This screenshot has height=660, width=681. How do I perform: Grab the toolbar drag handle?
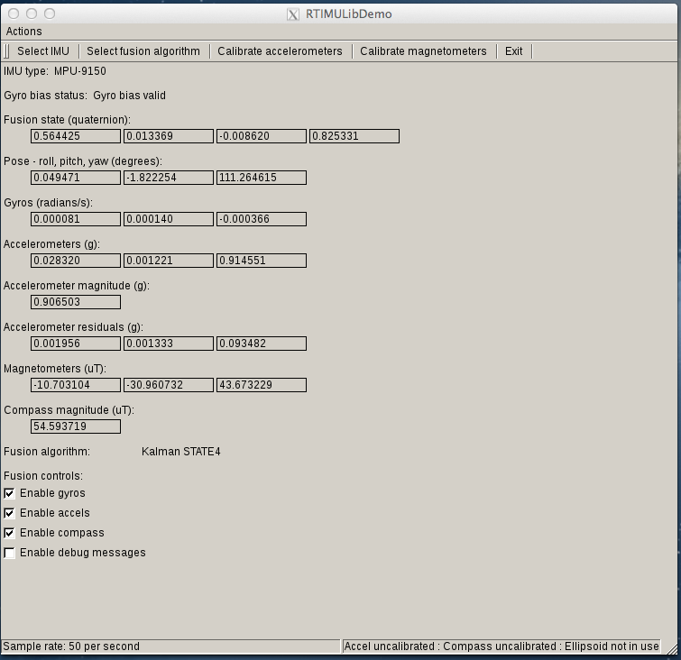click(6, 51)
